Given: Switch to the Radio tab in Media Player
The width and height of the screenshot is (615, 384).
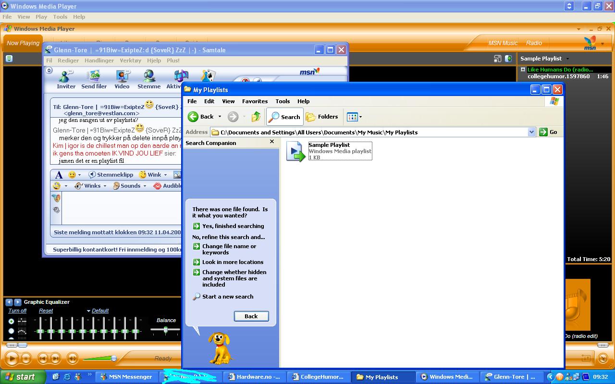Looking at the screenshot, I should 534,43.
